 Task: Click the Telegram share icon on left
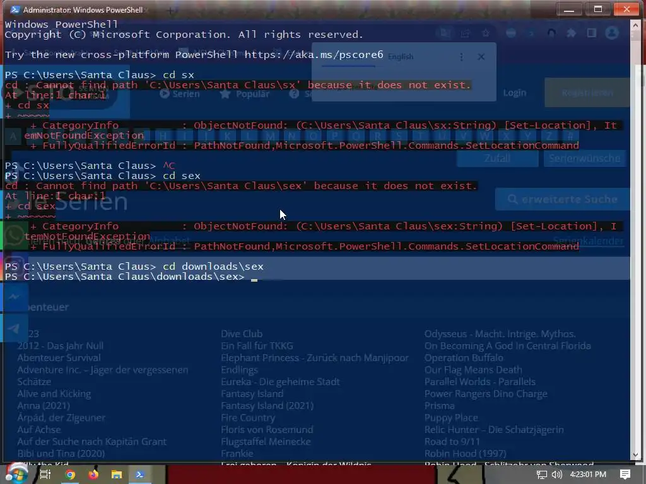pyautogui.click(x=15, y=328)
